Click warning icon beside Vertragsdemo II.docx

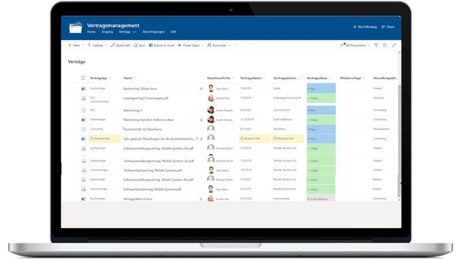pos(201,199)
